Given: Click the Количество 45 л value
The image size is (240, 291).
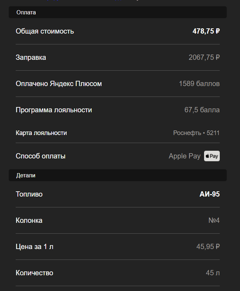Looking at the screenshot, I should (x=213, y=273).
